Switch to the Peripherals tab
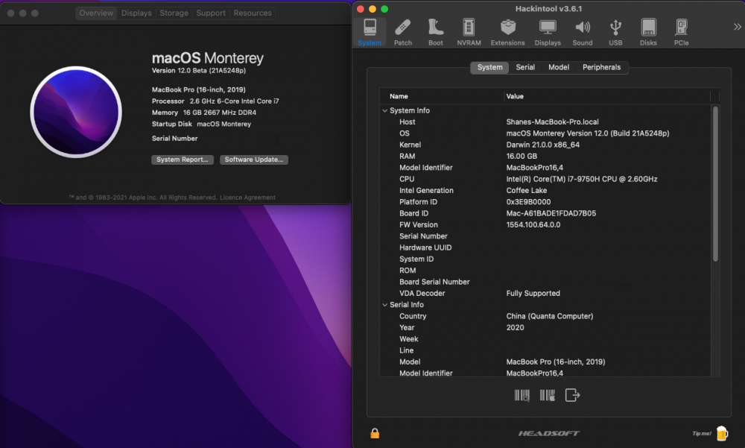This screenshot has width=745, height=448. [601, 68]
